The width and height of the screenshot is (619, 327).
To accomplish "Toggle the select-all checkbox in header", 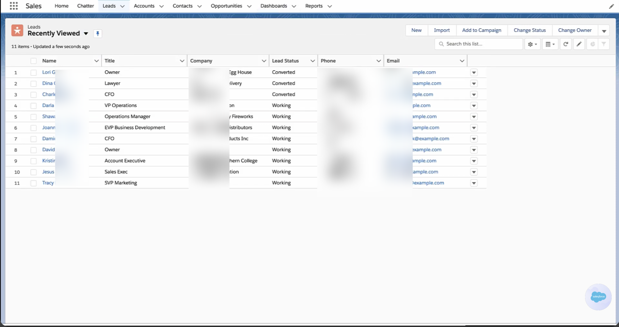I will pyautogui.click(x=33, y=61).
